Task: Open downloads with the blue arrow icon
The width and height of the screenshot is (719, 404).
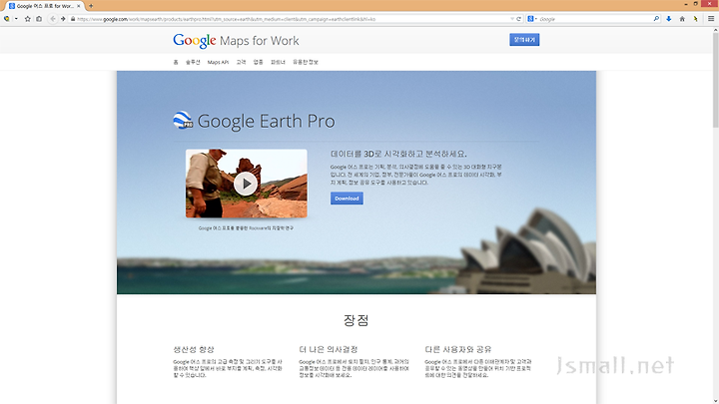Action: (668, 19)
